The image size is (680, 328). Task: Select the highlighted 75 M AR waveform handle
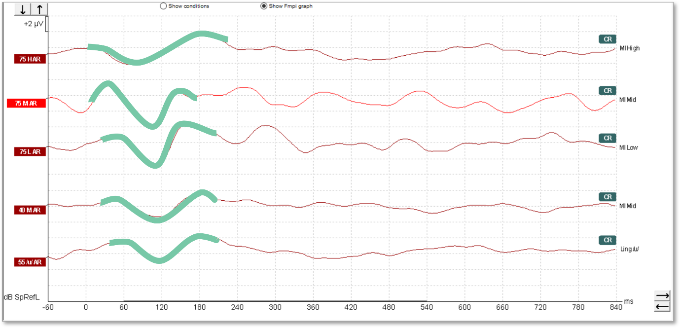click(26, 104)
